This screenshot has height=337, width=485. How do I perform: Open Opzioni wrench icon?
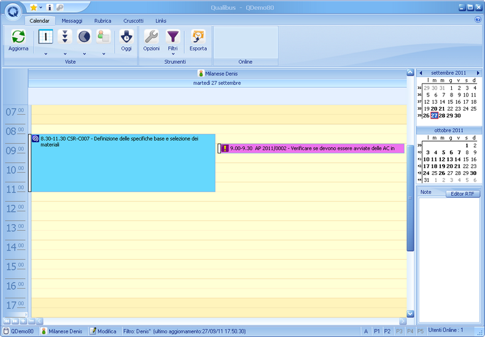tap(151, 36)
